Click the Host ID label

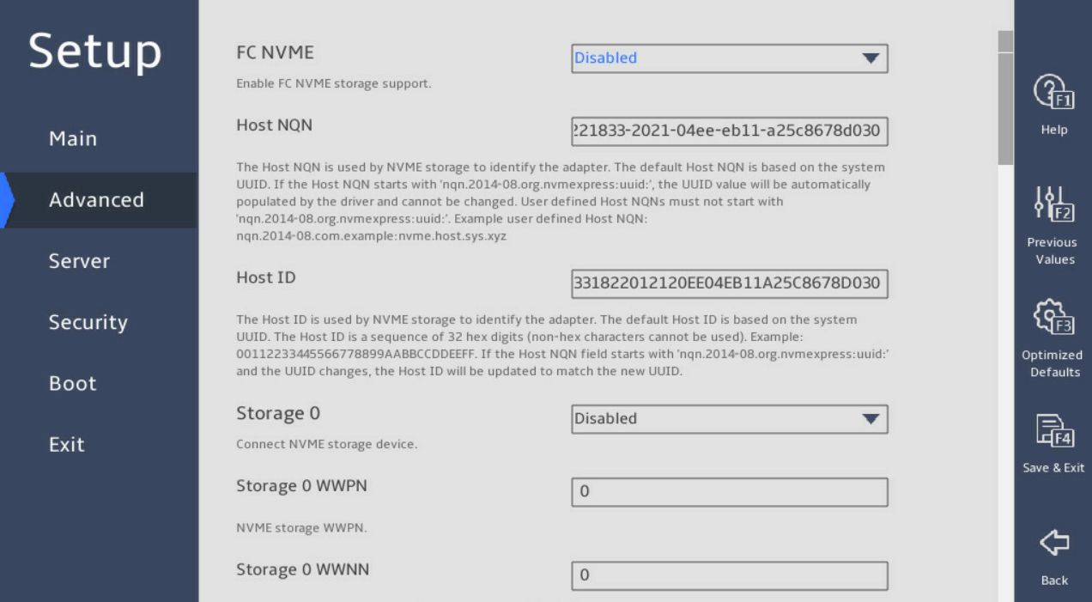tap(265, 277)
